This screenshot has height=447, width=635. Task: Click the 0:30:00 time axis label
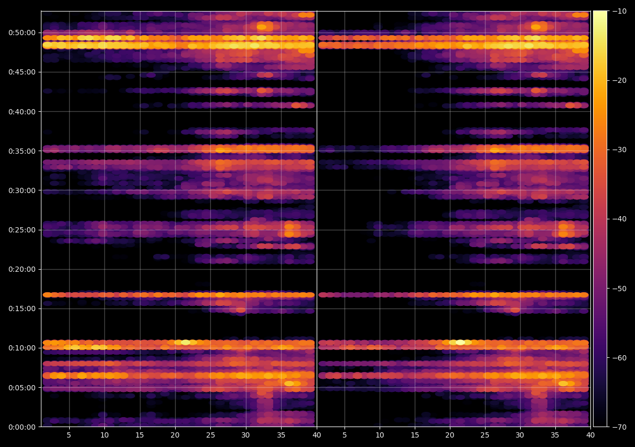(22, 190)
